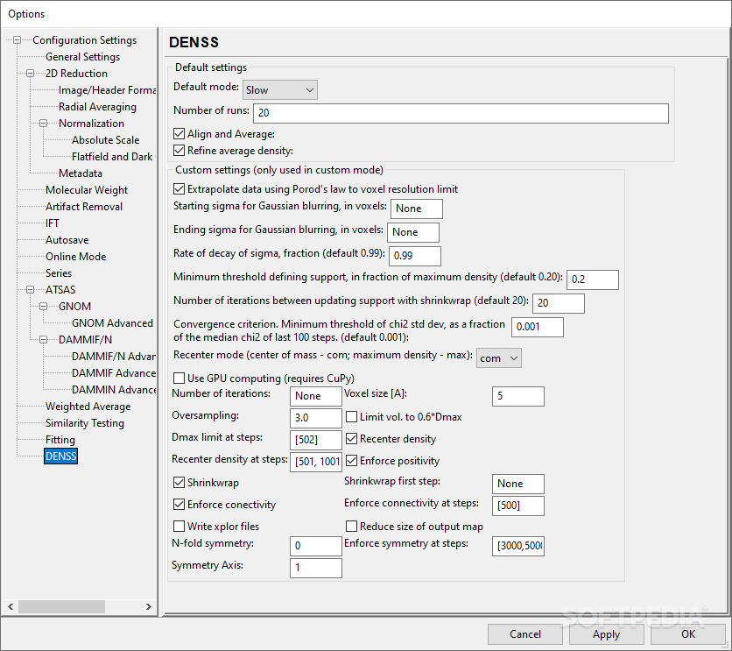This screenshot has height=651, width=732.
Task: Collapse the Normalization tree node
Action: [x=44, y=124]
